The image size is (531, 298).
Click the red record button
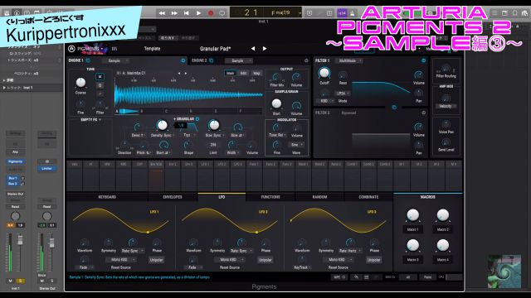210,13
